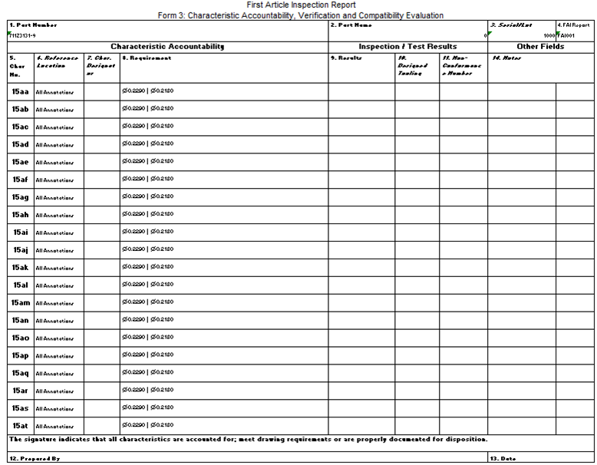Select Reference Location cell in row 15ac
Screen dimensions: 597x465
point(58,127)
